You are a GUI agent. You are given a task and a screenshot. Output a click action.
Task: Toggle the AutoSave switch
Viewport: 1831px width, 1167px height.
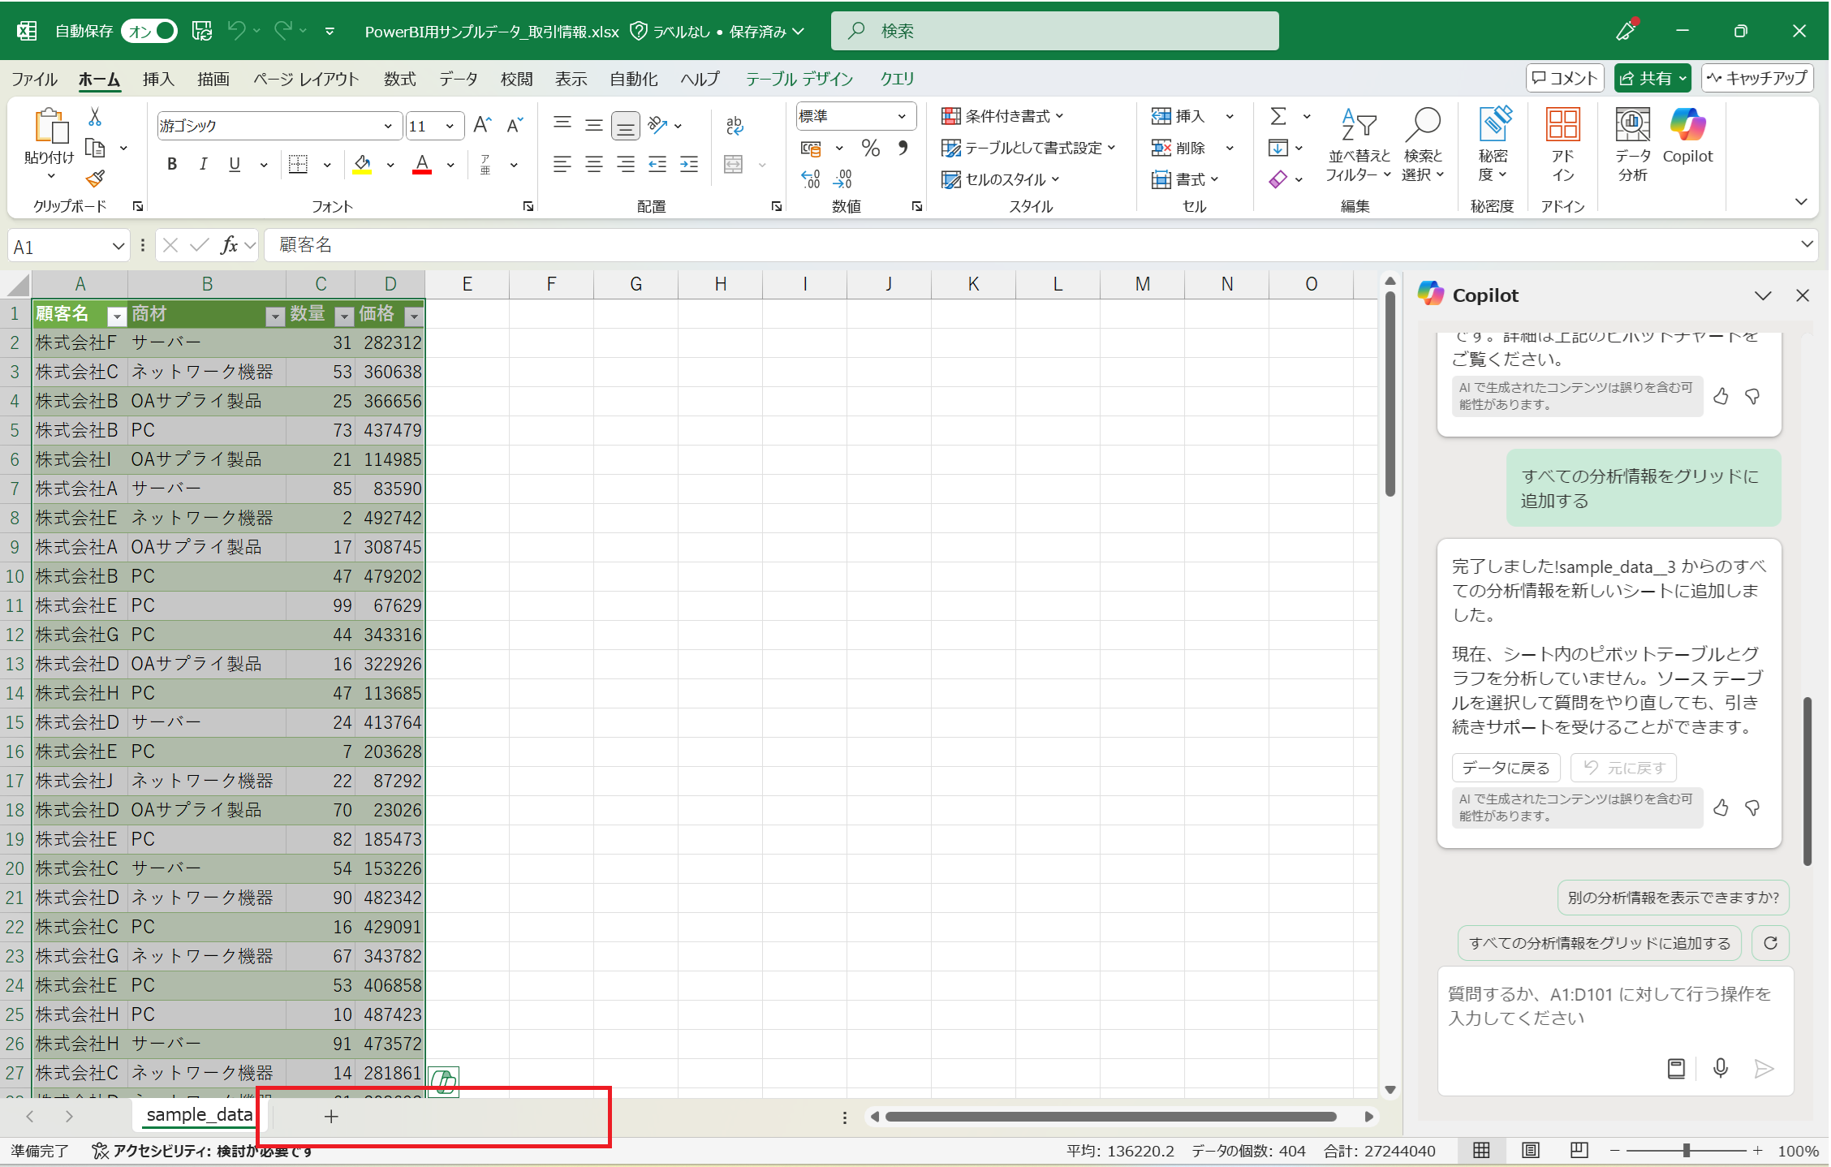click(149, 31)
